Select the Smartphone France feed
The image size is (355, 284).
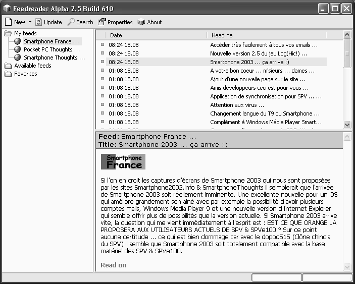coord(52,41)
